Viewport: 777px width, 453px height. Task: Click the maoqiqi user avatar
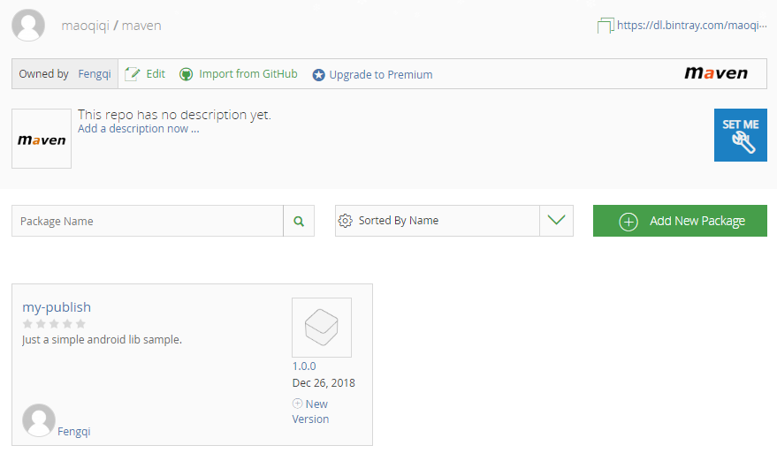pos(28,26)
